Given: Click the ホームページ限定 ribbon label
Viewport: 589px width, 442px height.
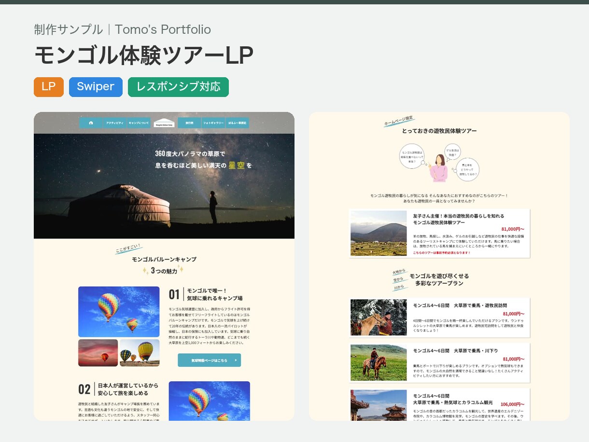Looking at the screenshot, I should pyautogui.click(x=399, y=121).
